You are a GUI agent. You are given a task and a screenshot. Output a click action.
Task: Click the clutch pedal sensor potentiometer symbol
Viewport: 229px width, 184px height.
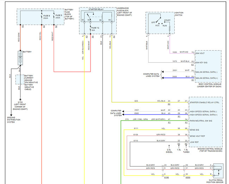pyautogui.click(x=218, y=170)
